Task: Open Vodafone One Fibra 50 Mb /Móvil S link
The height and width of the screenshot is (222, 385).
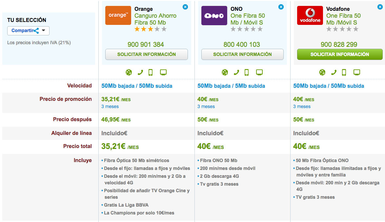Action: [x=343, y=19]
